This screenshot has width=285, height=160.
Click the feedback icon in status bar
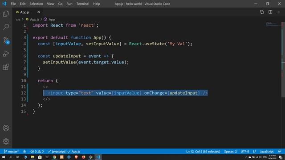pyautogui.click(x=280, y=152)
